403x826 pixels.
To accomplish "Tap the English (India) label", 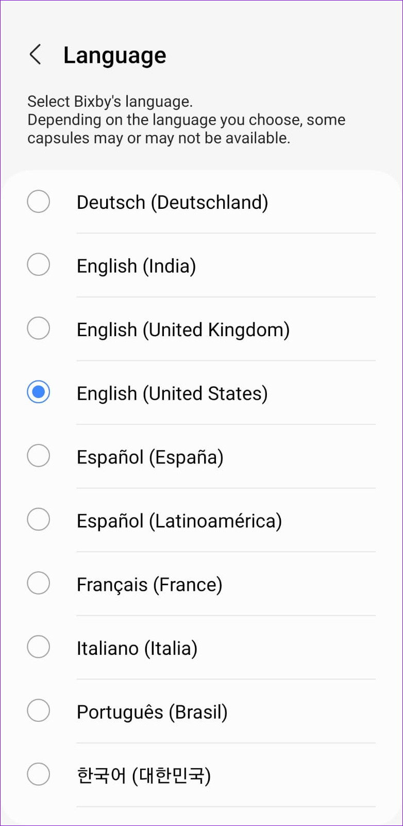I will (x=136, y=266).
